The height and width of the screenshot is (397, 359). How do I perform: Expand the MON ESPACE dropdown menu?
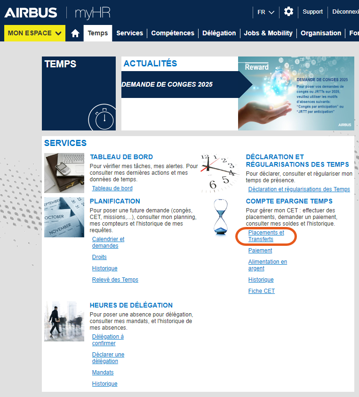35,33
